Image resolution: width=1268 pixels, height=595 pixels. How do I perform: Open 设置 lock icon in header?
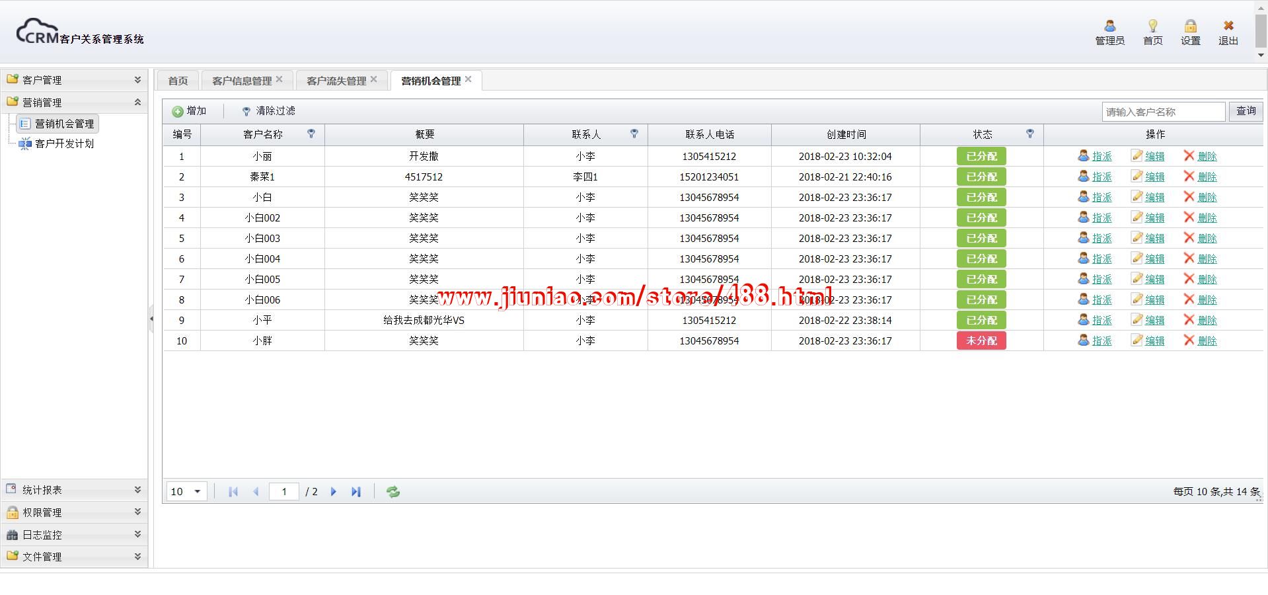tap(1190, 26)
